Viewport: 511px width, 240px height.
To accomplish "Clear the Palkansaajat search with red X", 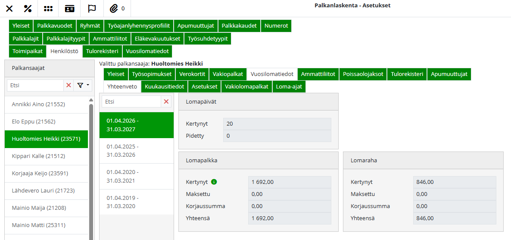I will (69, 85).
